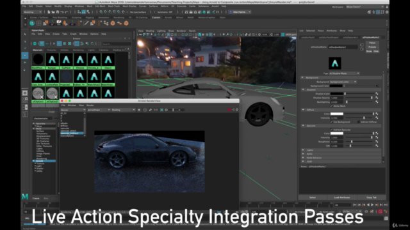Viewport: 410px width, 230px height.
Task: Collapse the Favorites group in Create panel
Action: tap(34, 123)
